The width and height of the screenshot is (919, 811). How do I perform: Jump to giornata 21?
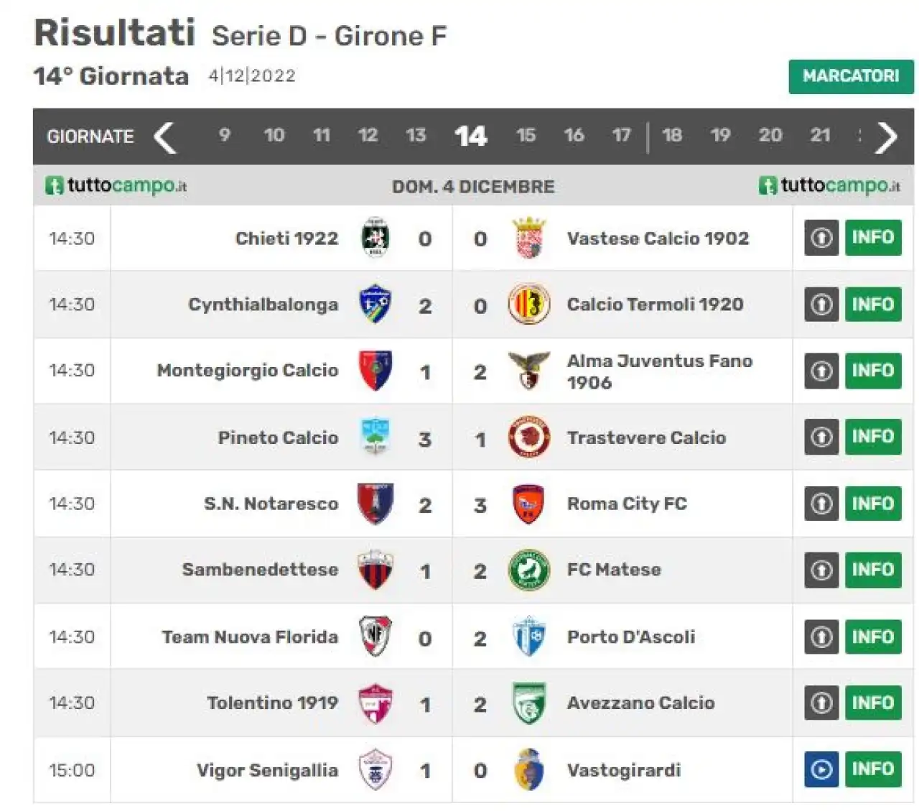coord(820,135)
